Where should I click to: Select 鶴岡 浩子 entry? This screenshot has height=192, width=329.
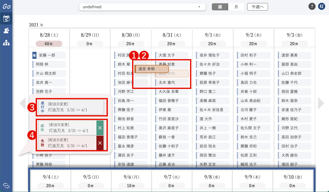(254, 164)
